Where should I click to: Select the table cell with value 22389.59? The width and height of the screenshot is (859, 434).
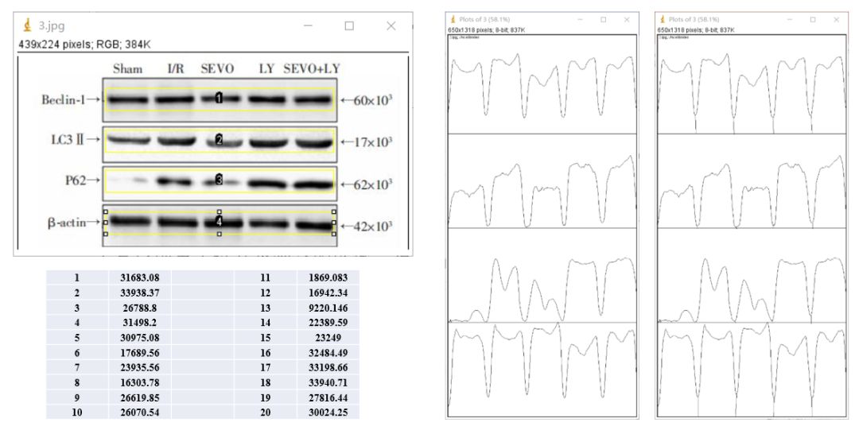point(328,323)
